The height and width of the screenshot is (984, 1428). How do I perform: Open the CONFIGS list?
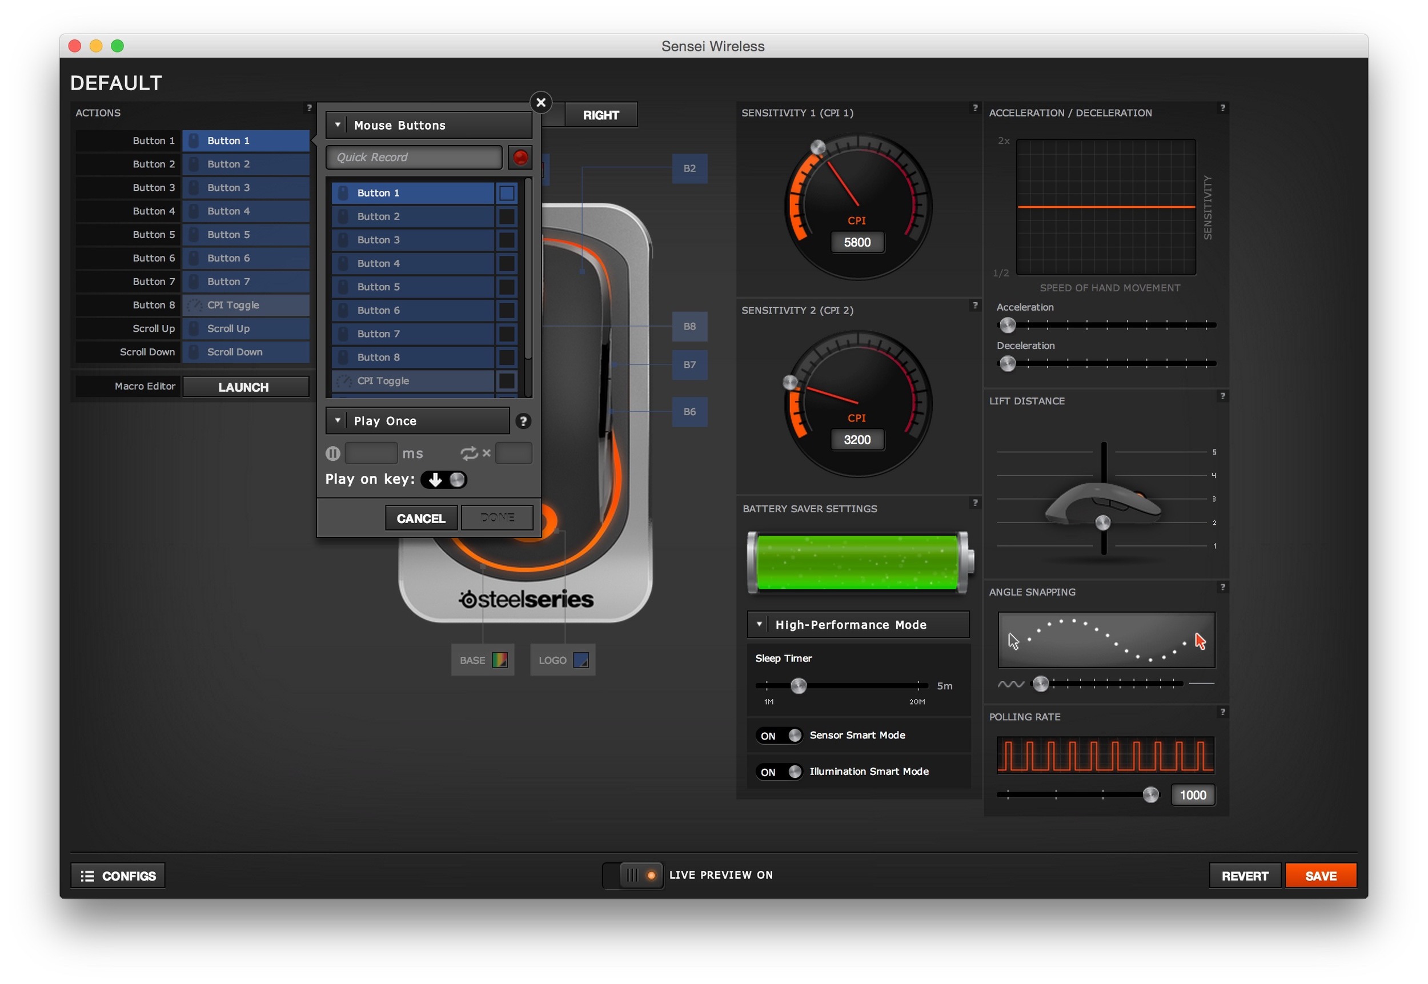click(118, 875)
